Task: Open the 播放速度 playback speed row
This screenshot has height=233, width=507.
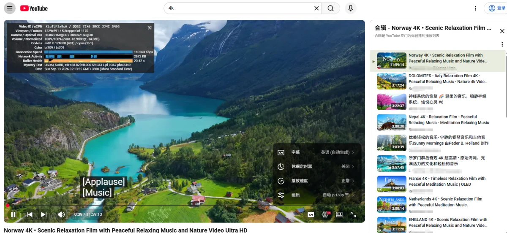Action: point(317,181)
